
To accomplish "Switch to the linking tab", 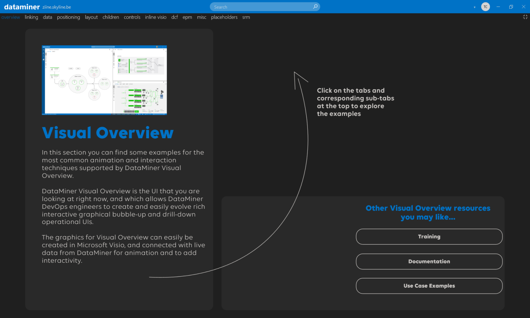I will click(x=31, y=17).
